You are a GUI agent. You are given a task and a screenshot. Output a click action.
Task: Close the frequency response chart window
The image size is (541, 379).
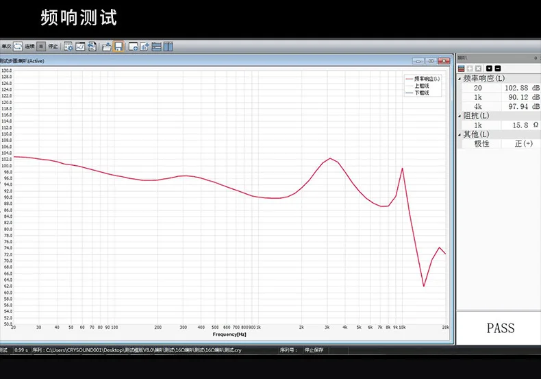coord(444,61)
